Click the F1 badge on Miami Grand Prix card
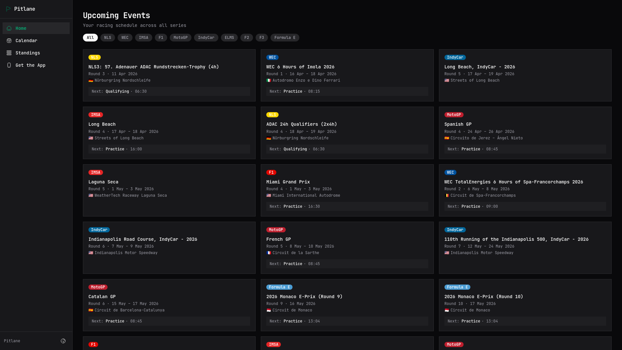622x350 pixels. click(271, 172)
